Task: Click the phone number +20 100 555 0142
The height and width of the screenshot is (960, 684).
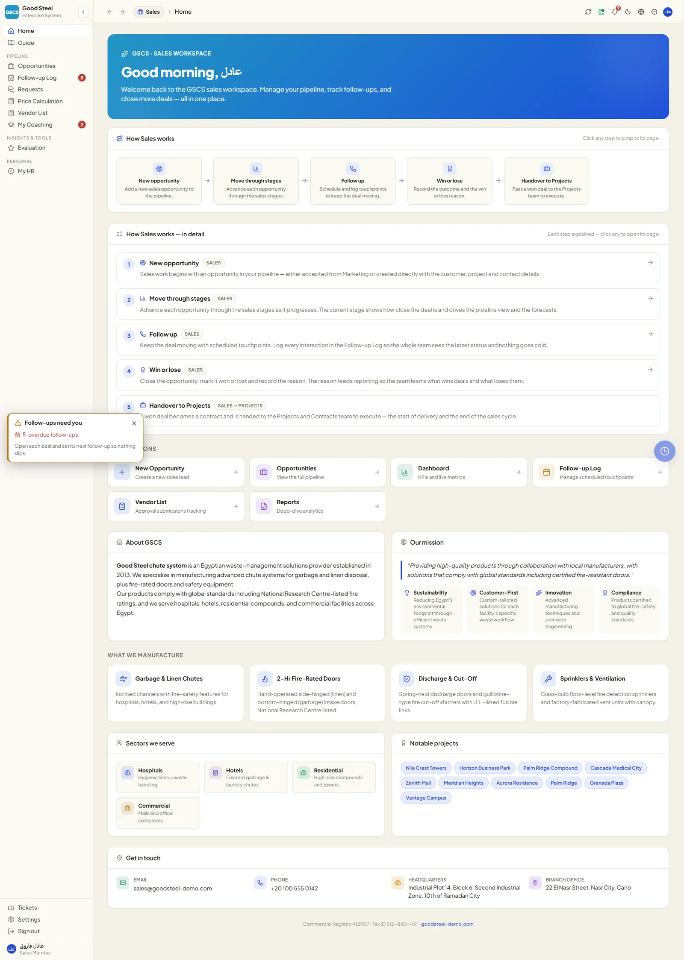Action: pyautogui.click(x=294, y=888)
